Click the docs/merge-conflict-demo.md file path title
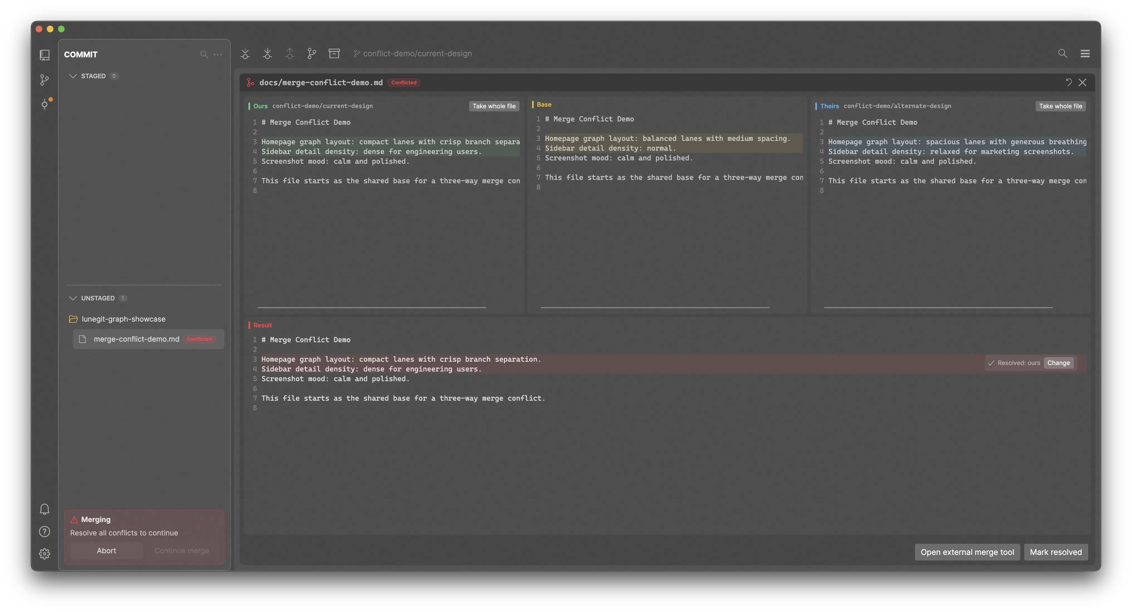1132x612 pixels. point(321,82)
